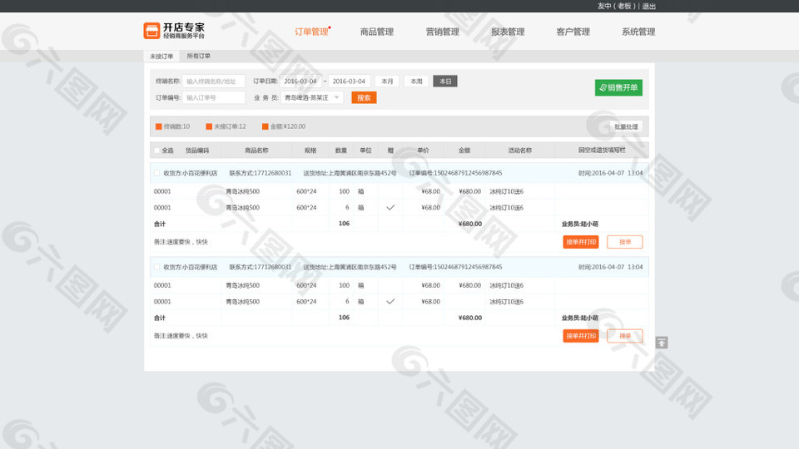Screen dimensions: 799x449
Task: Click the 批量处理 button
Action: [x=626, y=126]
